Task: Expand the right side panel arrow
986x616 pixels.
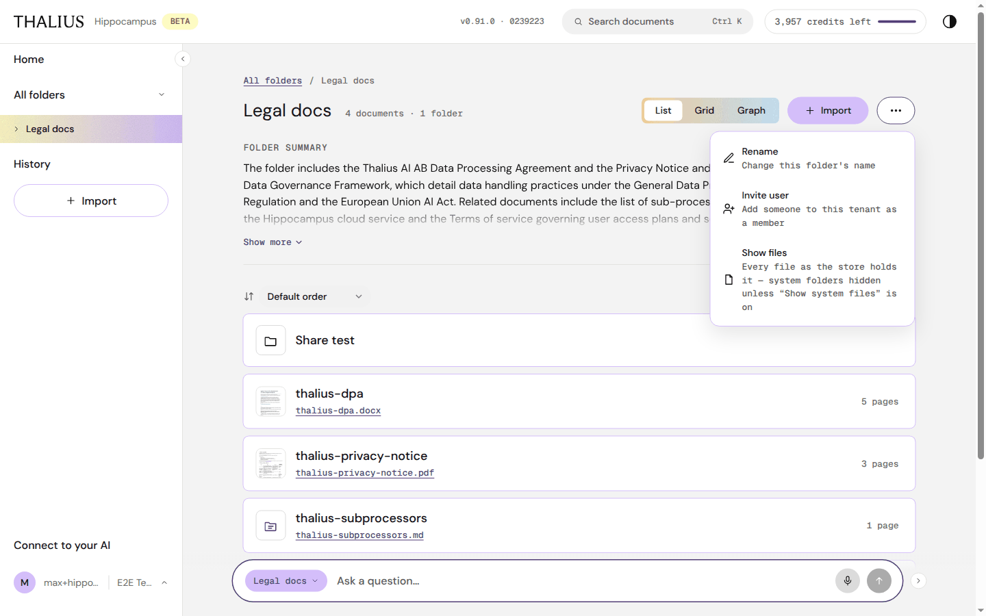Action: [918, 581]
